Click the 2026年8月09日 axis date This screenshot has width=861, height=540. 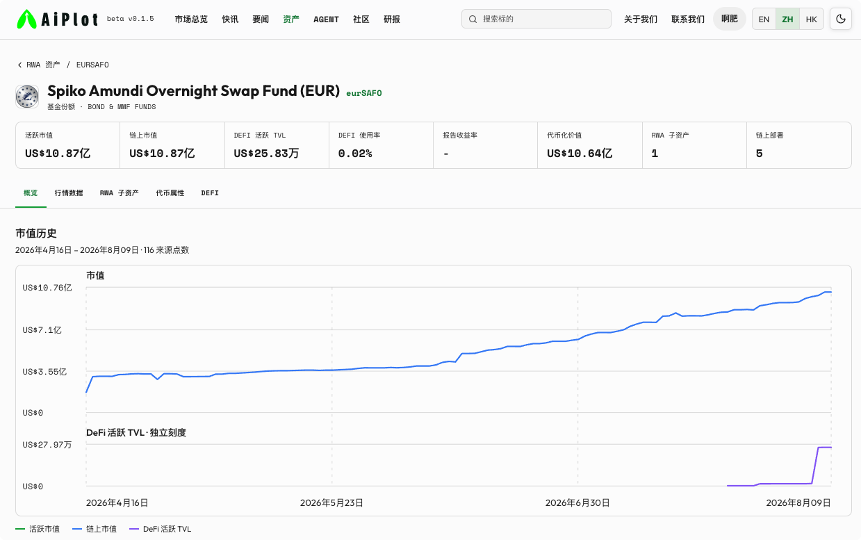[x=798, y=502]
